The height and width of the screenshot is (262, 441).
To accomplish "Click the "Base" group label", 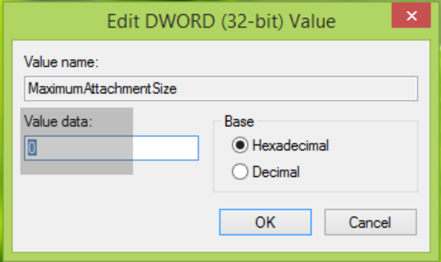I will pyautogui.click(x=239, y=121).
